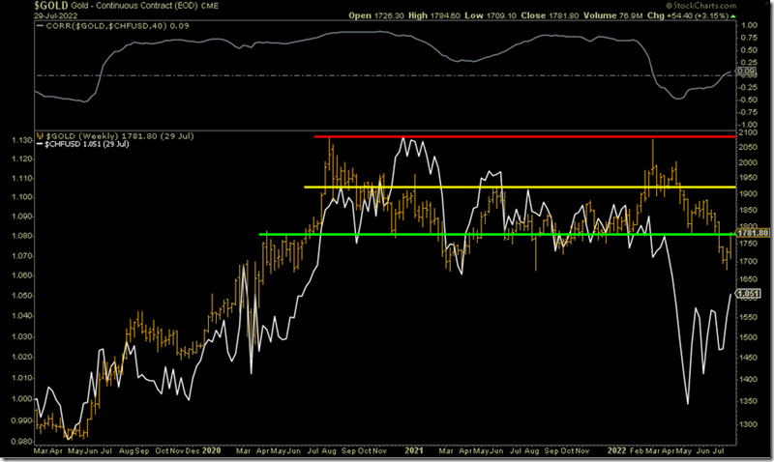Click the 1.130 left axis label
The width and height of the screenshot is (774, 462).
point(21,140)
